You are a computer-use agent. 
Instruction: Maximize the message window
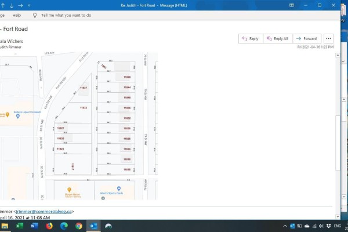(x=320, y=5)
